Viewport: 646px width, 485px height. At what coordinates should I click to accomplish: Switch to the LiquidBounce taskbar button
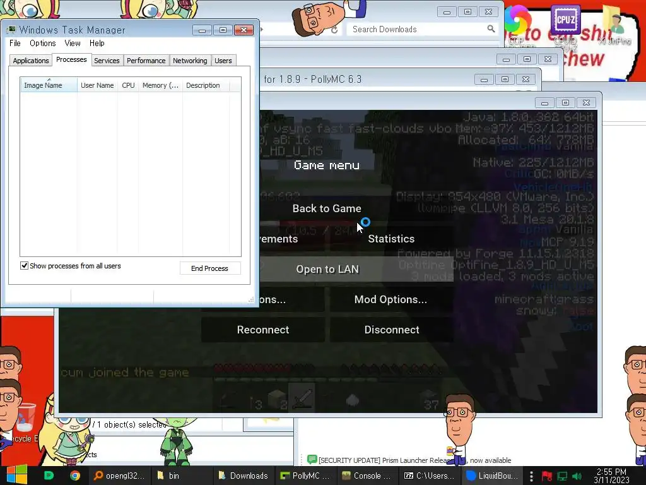click(x=491, y=476)
